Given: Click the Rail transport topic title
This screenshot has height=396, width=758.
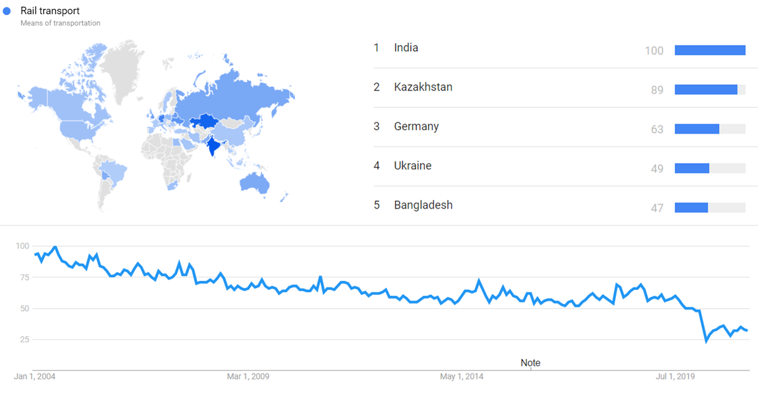Looking at the screenshot, I should click(50, 11).
